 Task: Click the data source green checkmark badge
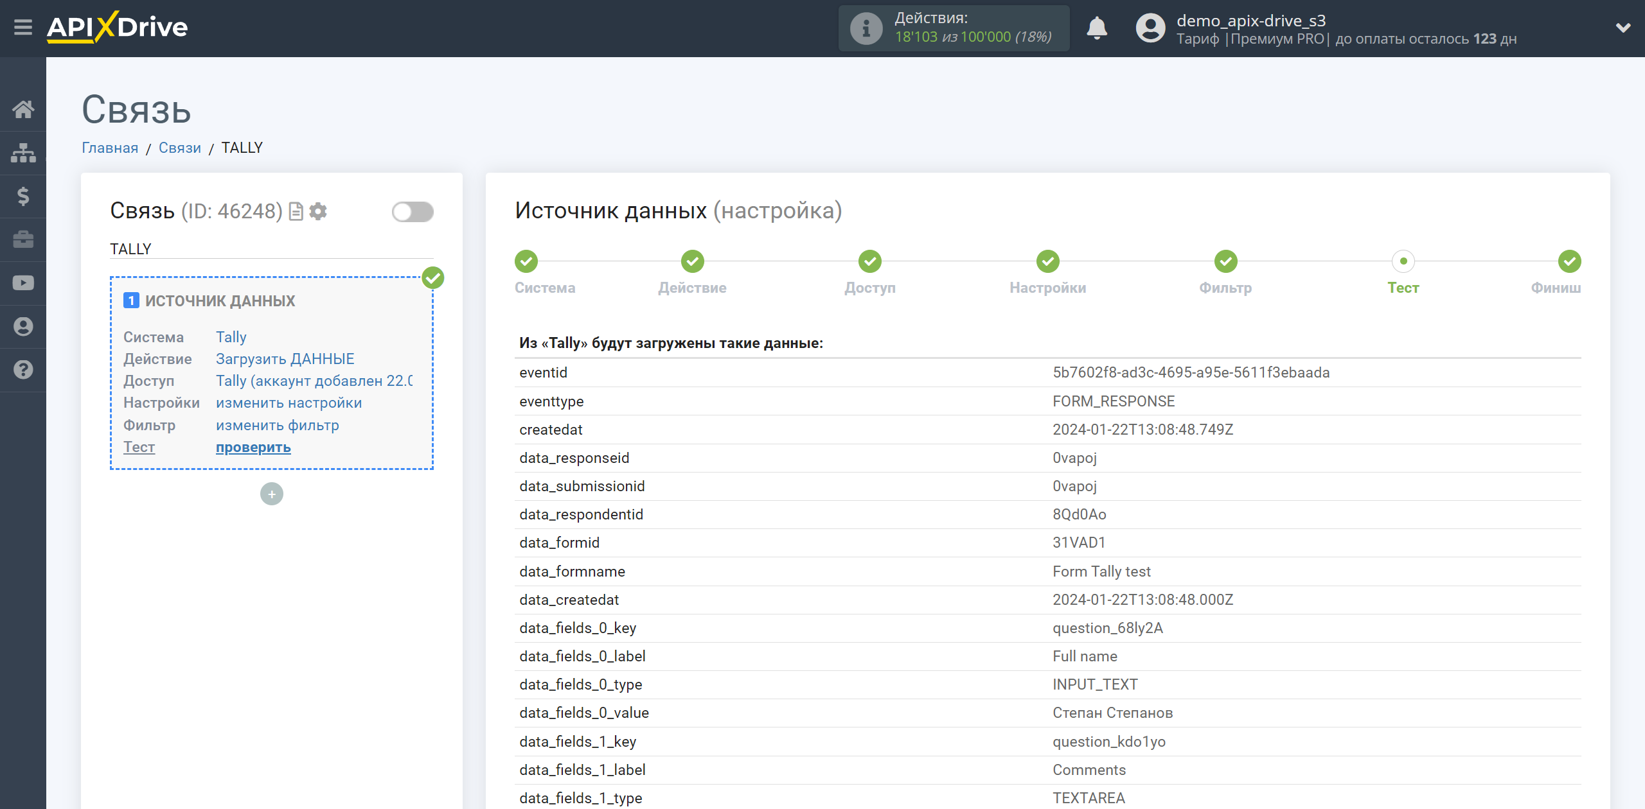pos(433,278)
